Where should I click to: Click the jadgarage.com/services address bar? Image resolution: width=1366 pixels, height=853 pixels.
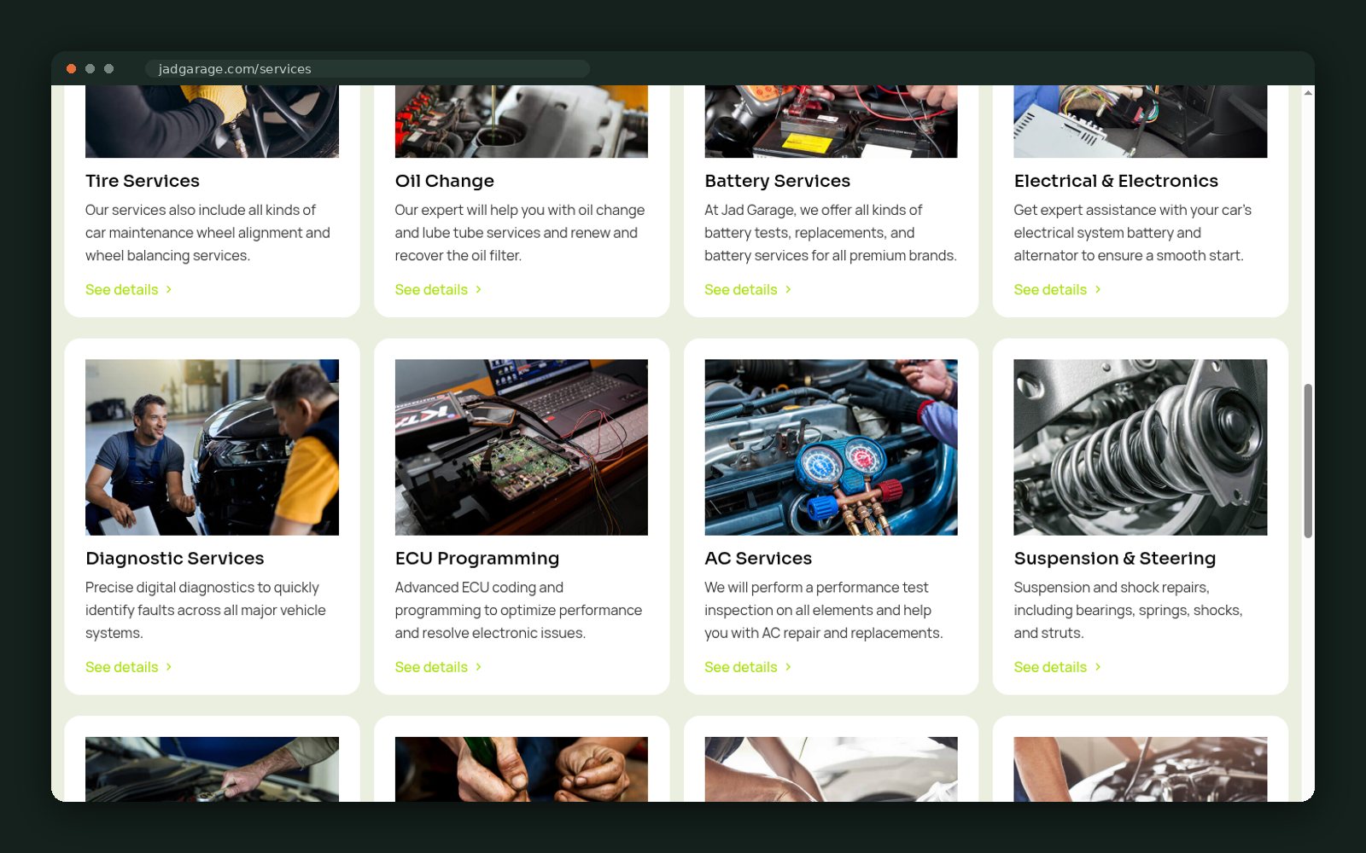coord(367,68)
